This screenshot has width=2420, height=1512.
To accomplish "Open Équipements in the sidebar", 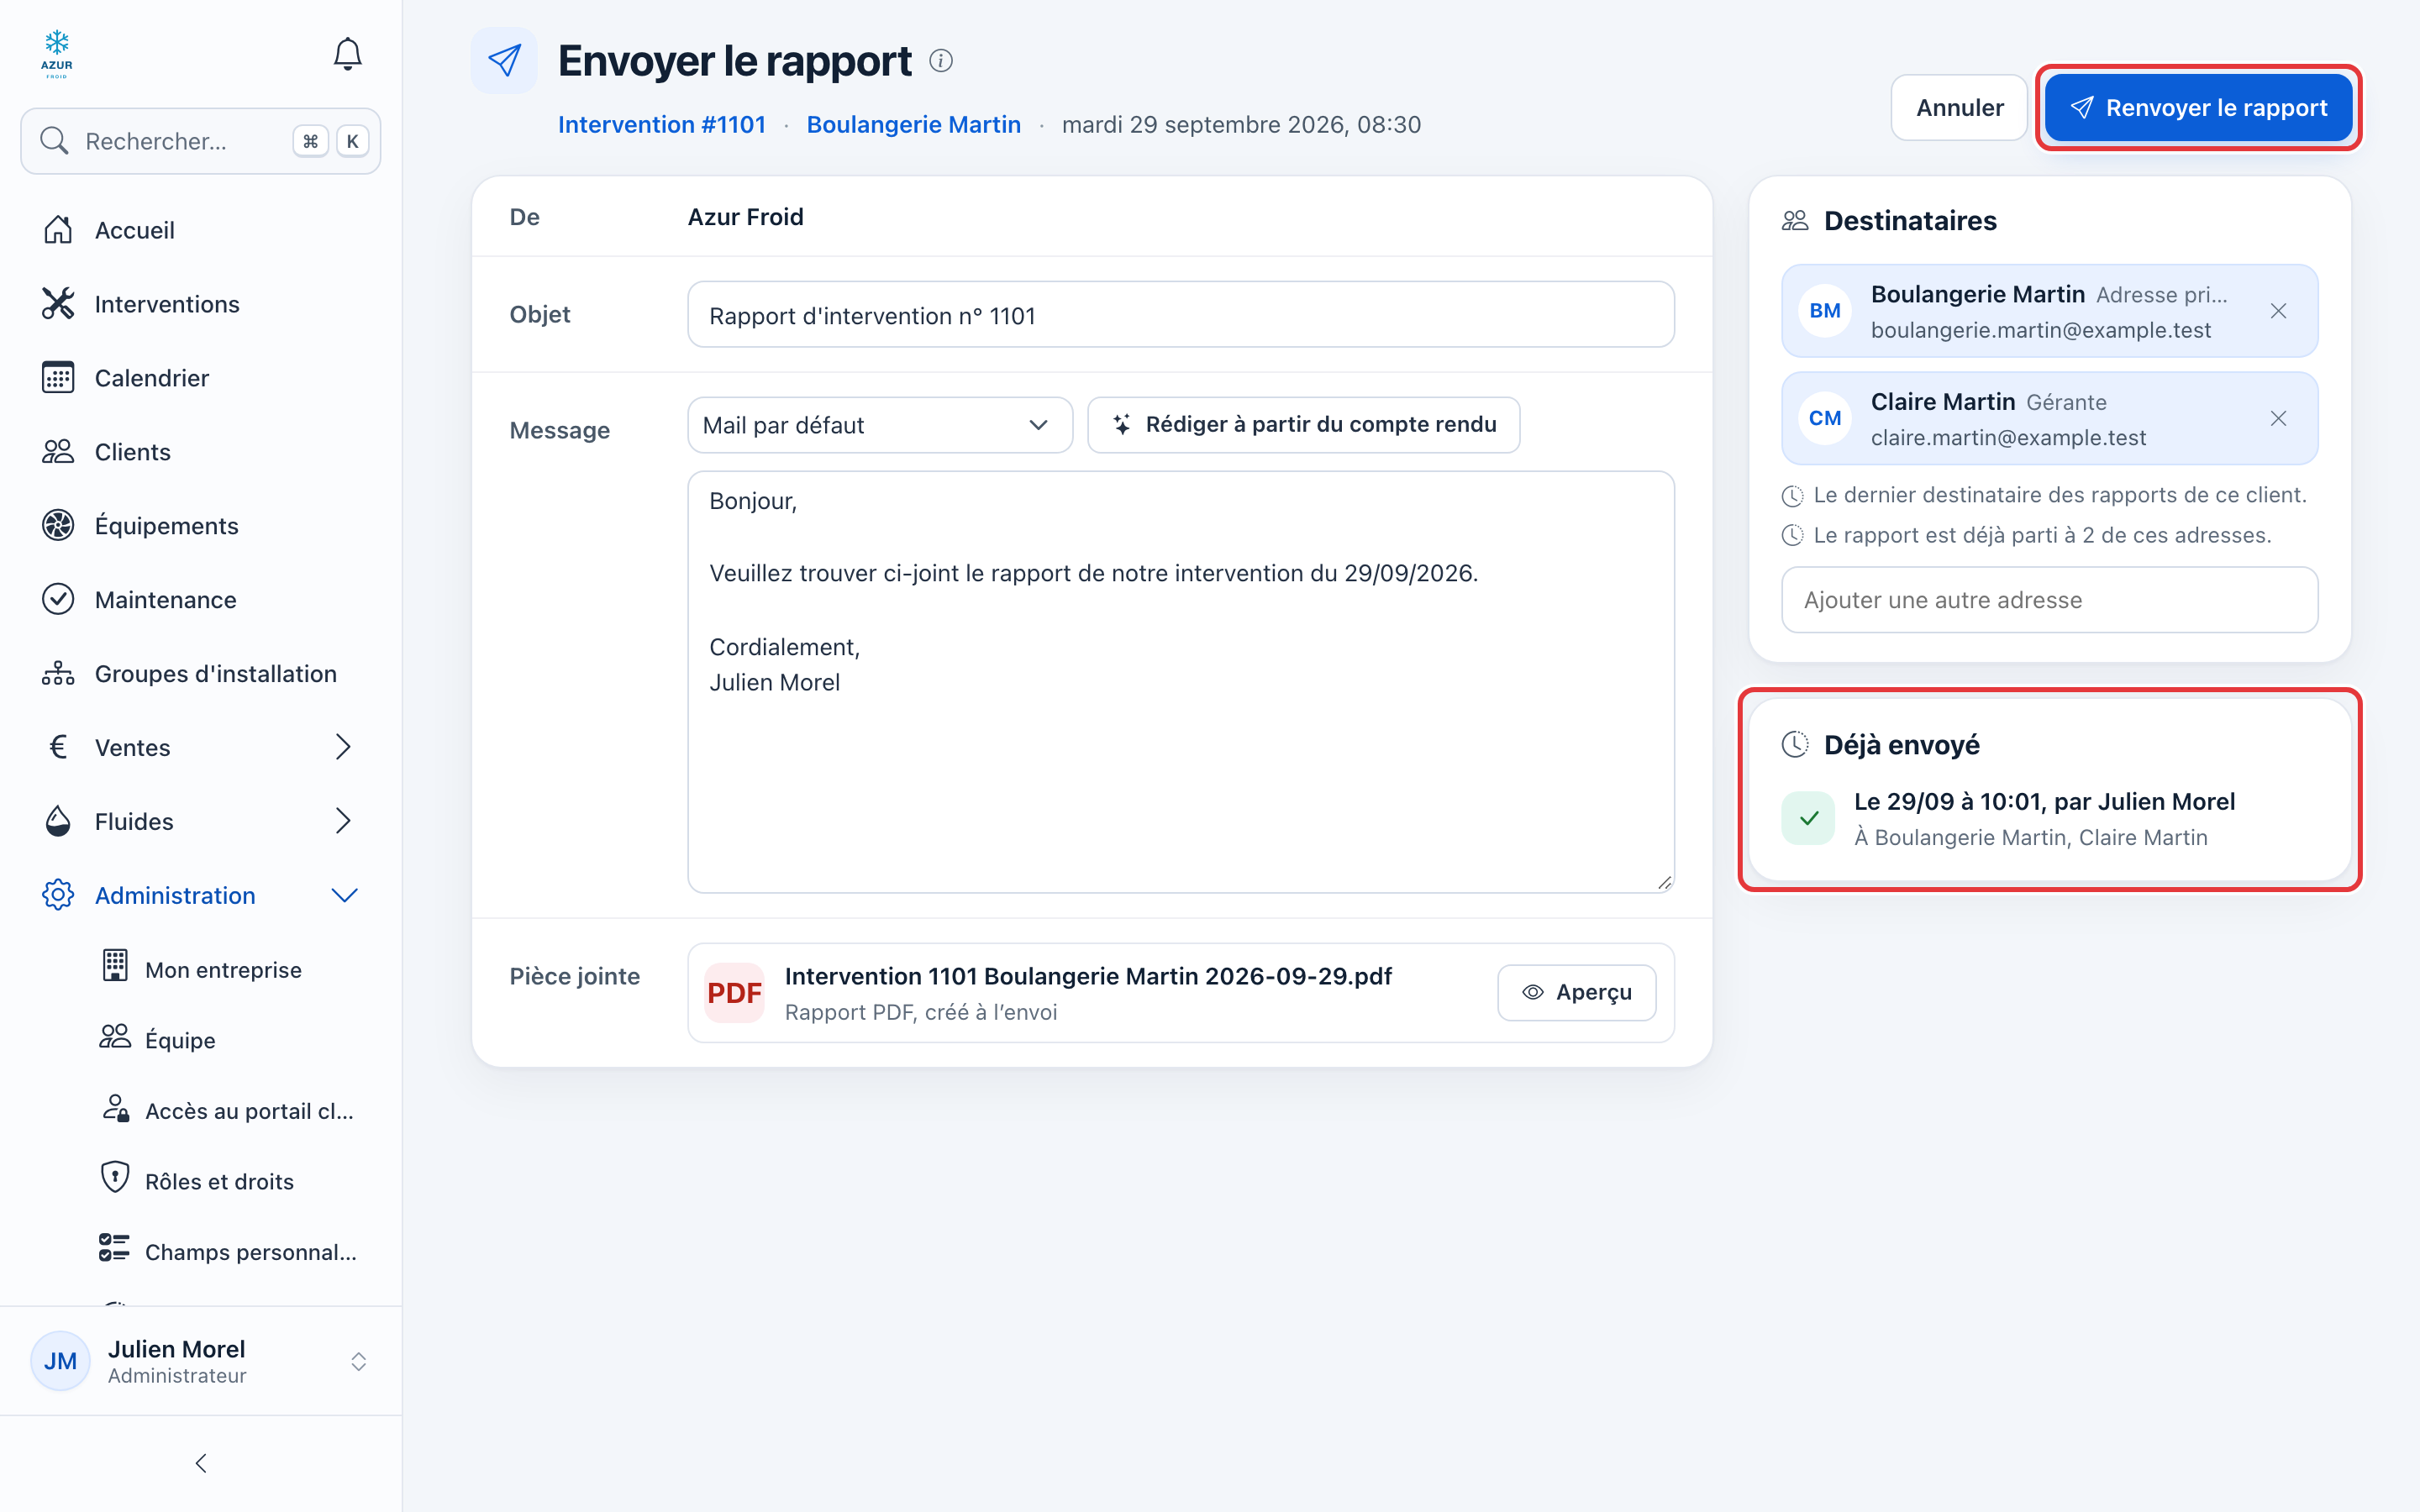I will coord(201,526).
